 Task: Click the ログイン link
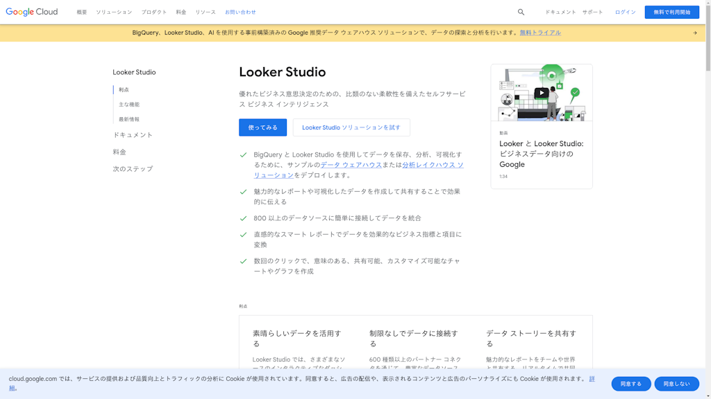(x=625, y=12)
